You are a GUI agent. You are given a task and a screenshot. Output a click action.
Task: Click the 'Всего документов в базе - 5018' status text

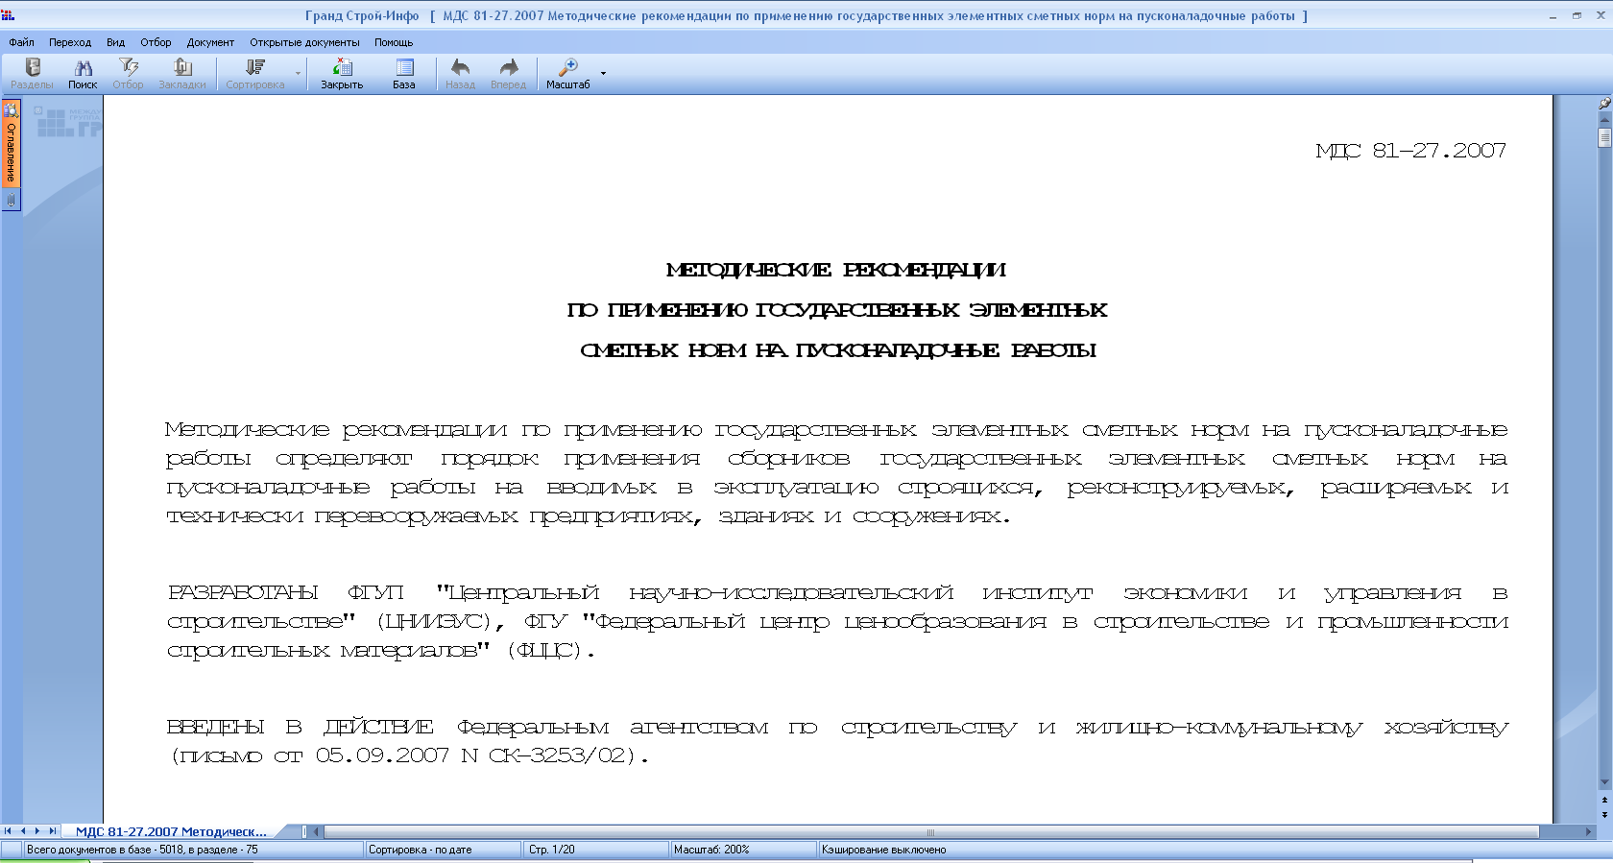click(142, 850)
